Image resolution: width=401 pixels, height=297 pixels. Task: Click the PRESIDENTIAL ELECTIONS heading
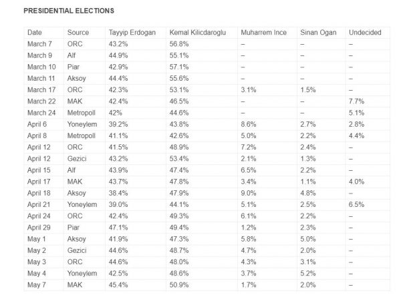click(68, 11)
